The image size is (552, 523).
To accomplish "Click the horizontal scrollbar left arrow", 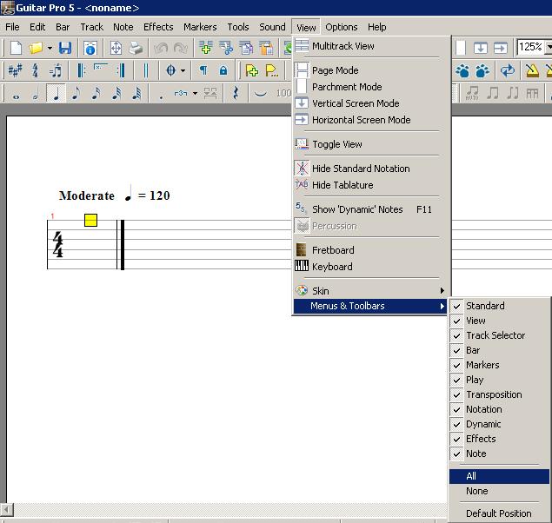I will (x=7, y=509).
